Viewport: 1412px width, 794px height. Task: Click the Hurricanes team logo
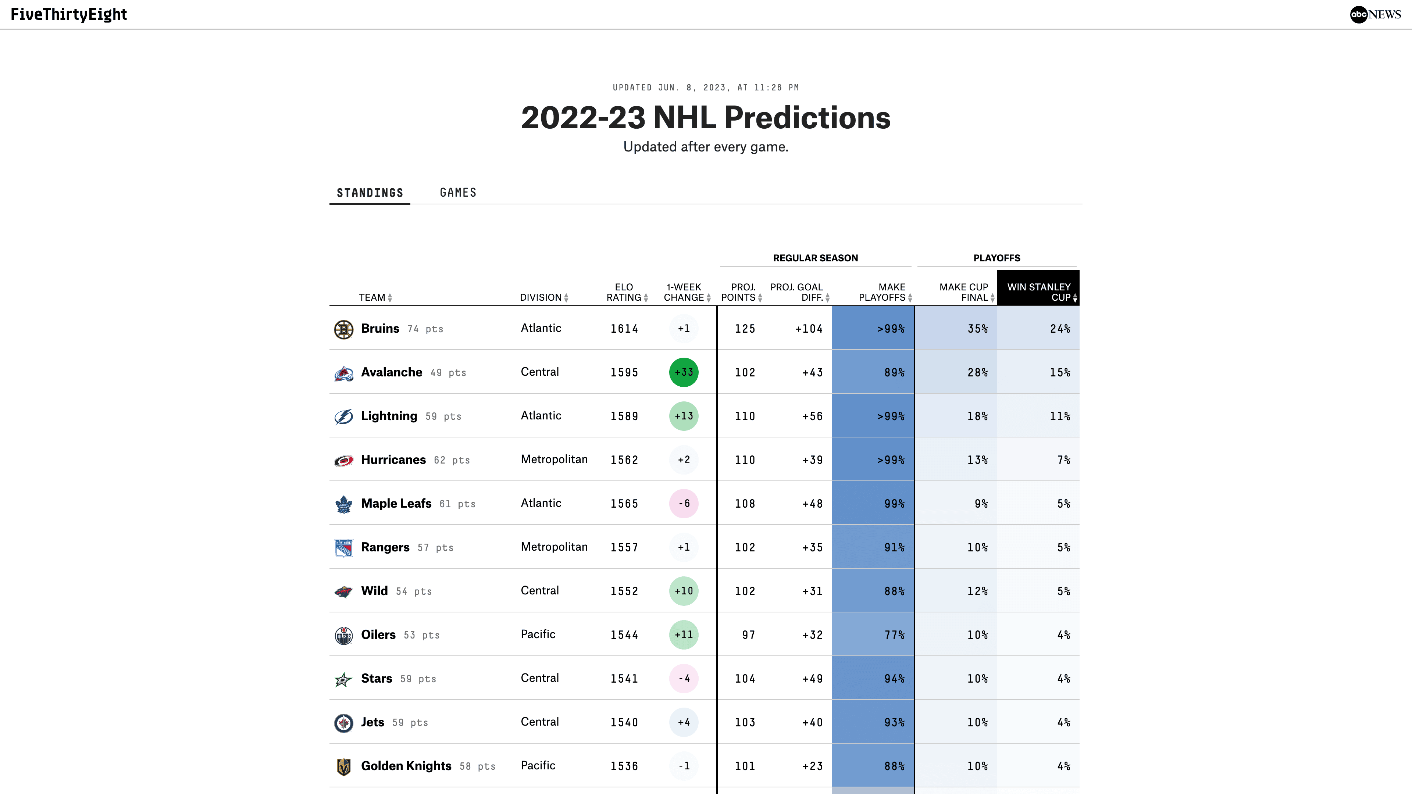click(x=344, y=460)
